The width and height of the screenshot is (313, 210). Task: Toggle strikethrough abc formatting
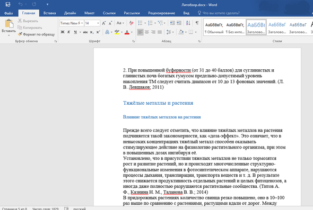coord(85,32)
